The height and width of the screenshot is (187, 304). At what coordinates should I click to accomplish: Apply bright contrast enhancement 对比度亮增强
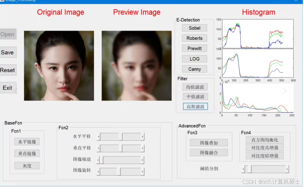click(265, 148)
